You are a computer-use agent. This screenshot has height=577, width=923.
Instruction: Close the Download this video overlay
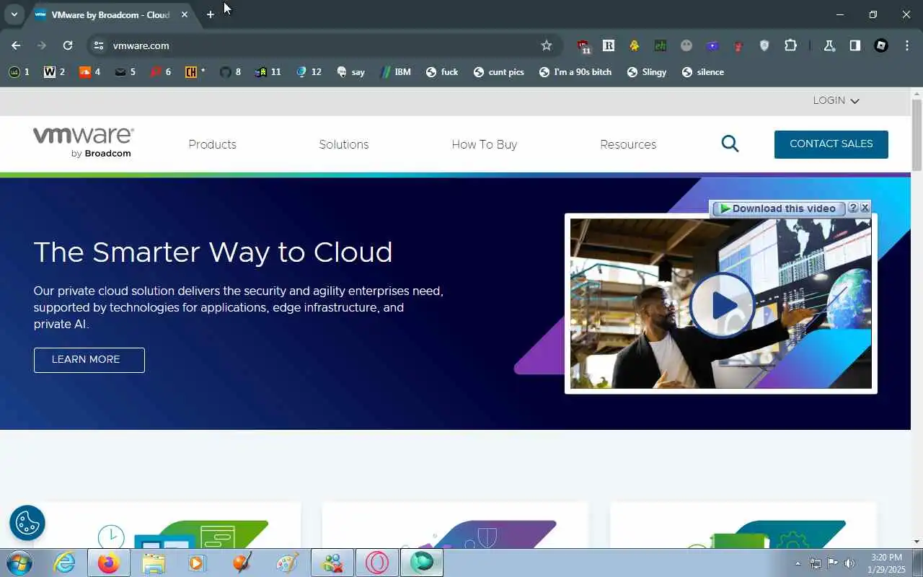(865, 208)
